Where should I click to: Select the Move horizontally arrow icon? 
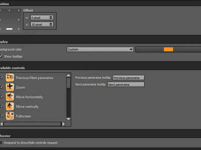point(10,97)
